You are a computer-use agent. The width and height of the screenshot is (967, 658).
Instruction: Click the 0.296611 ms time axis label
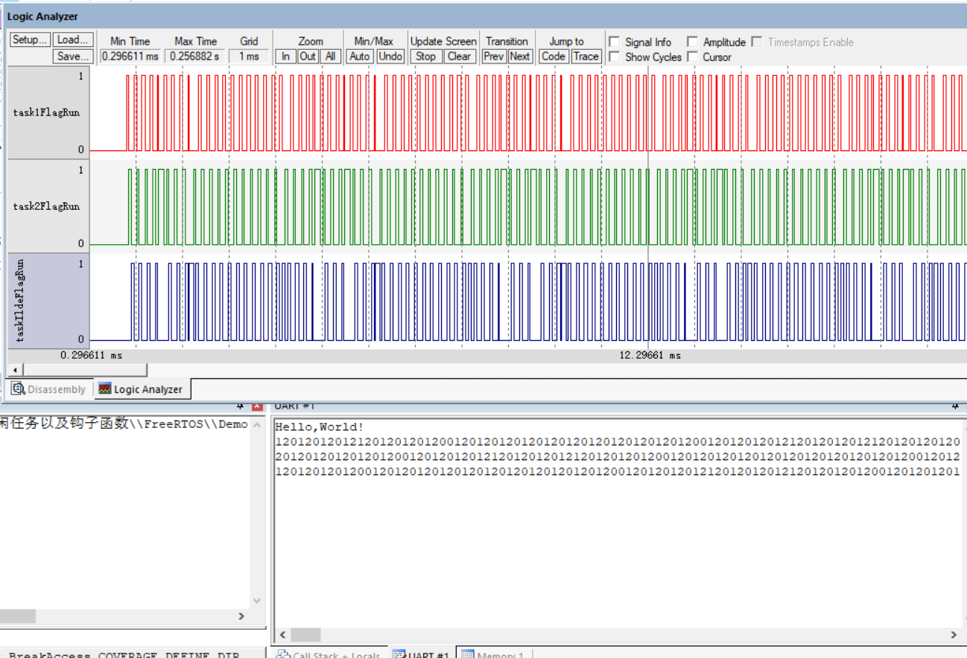coord(92,356)
